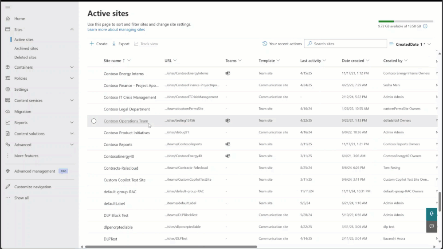The height and width of the screenshot is (249, 443).
Task: Click the Advanced icon in sidebar
Action: [8, 144]
